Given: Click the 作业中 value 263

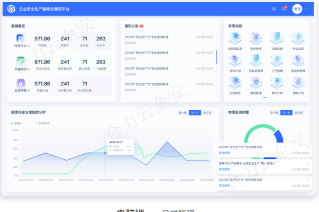Looking at the screenshot, I should point(100,39).
